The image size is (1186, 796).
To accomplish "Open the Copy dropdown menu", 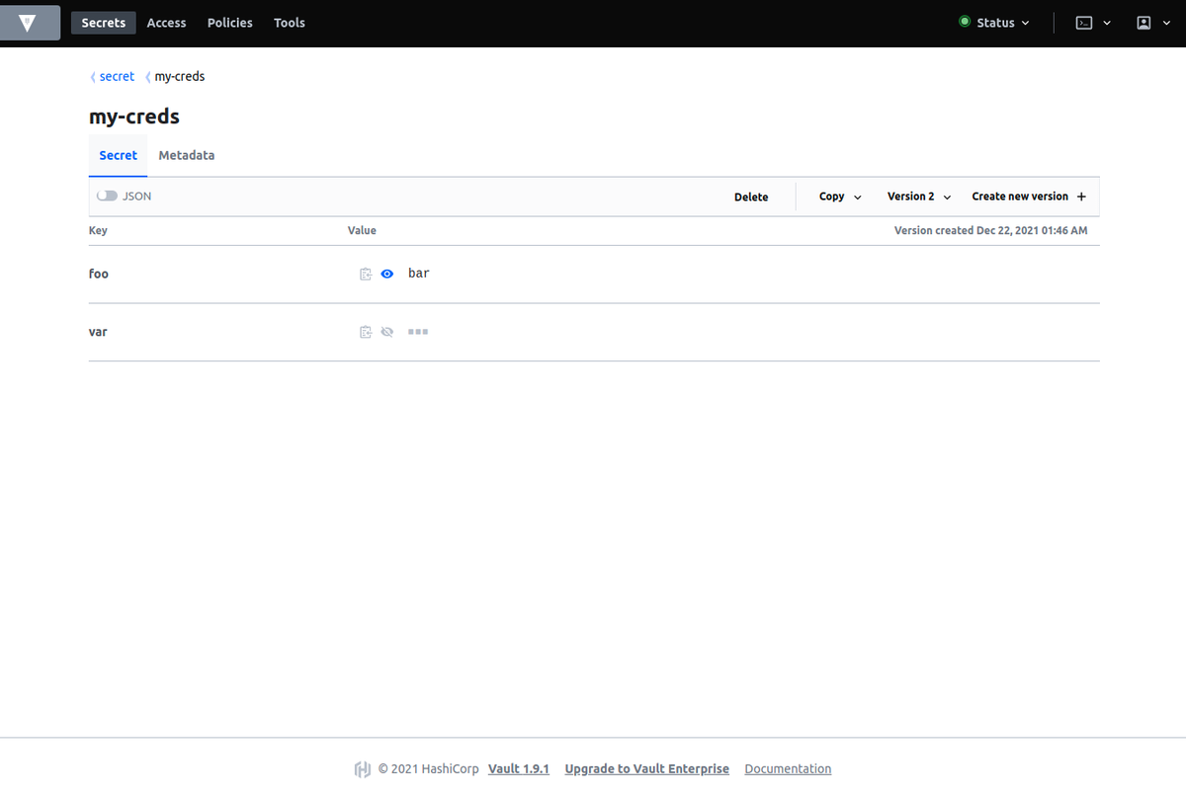I will point(840,197).
